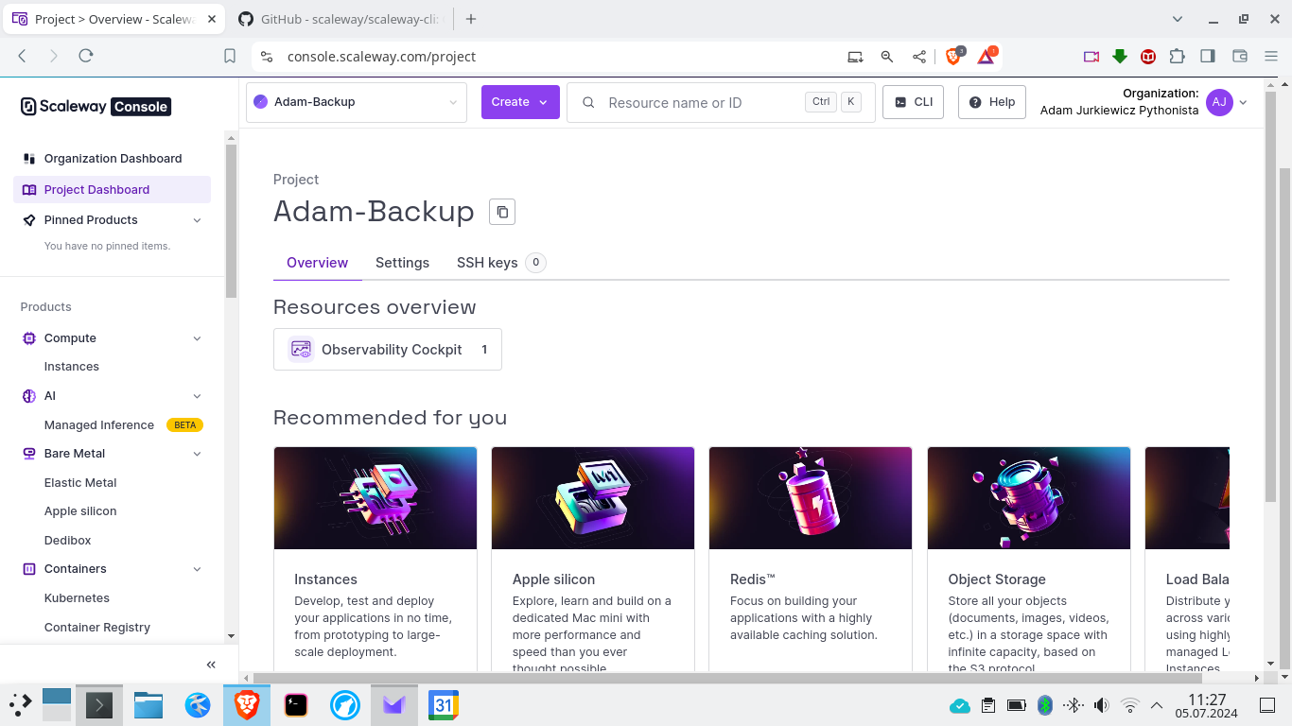Open a new browser tab
The height and width of the screenshot is (726, 1292).
pyautogui.click(x=471, y=19)
